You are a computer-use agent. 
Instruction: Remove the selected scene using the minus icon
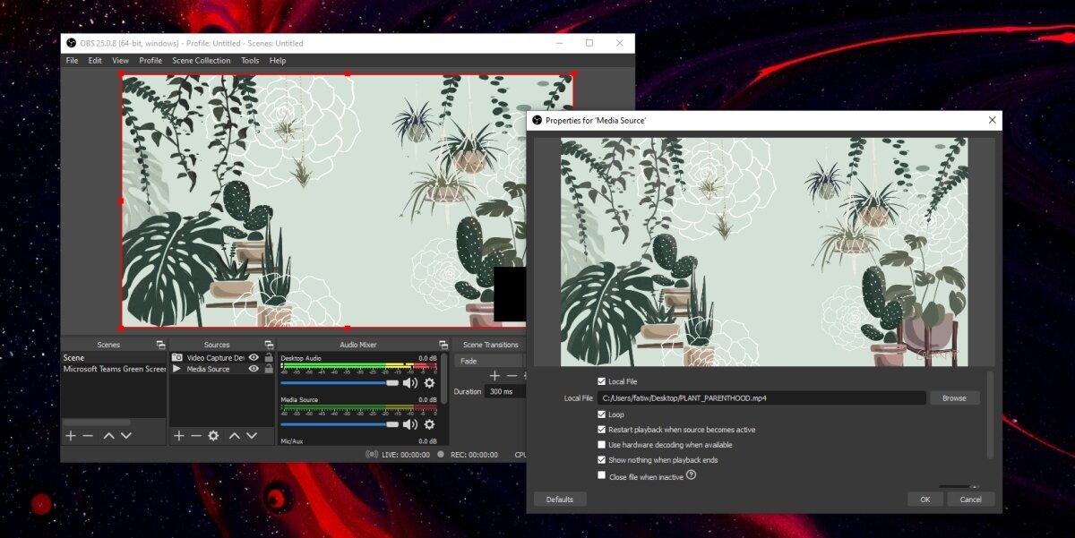tap(88, 436)
